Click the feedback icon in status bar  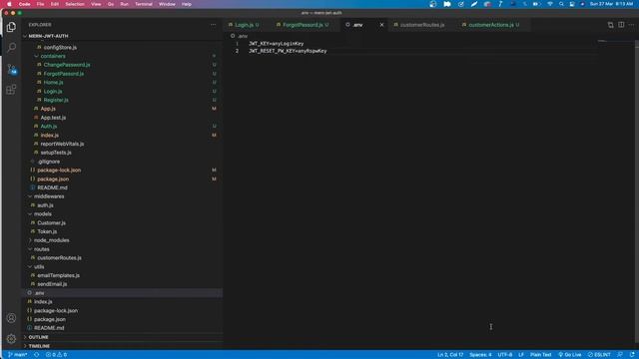[x=620, y=355]
